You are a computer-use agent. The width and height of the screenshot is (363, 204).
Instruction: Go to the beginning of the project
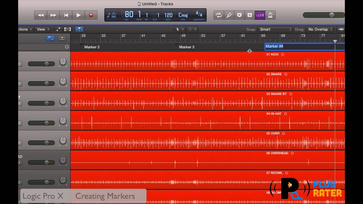(x=66, y=15)
